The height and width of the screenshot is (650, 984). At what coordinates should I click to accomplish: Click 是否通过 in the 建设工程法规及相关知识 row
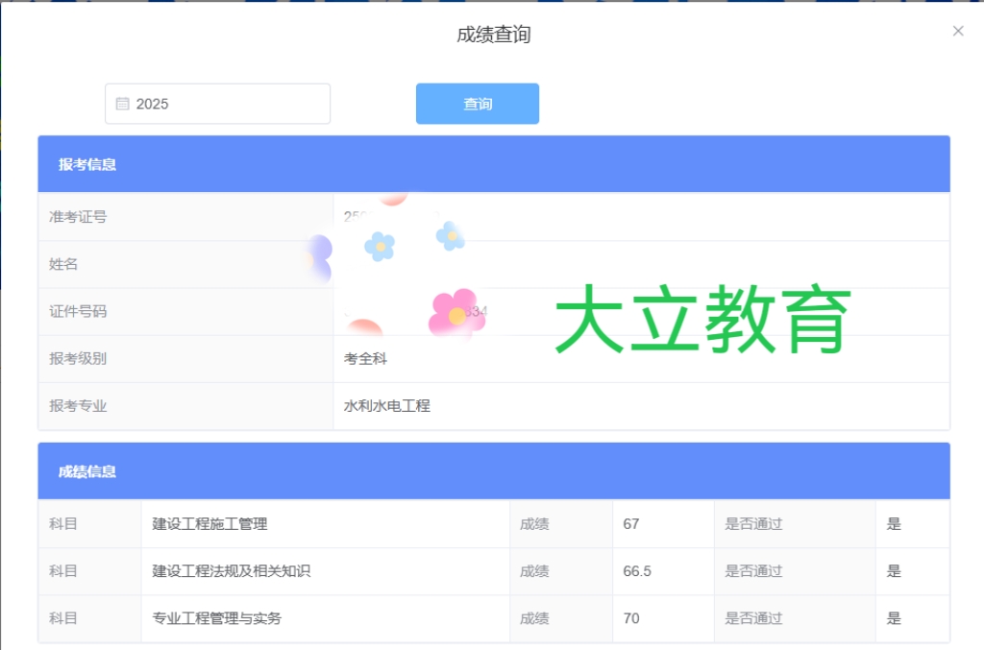[753, 571]
